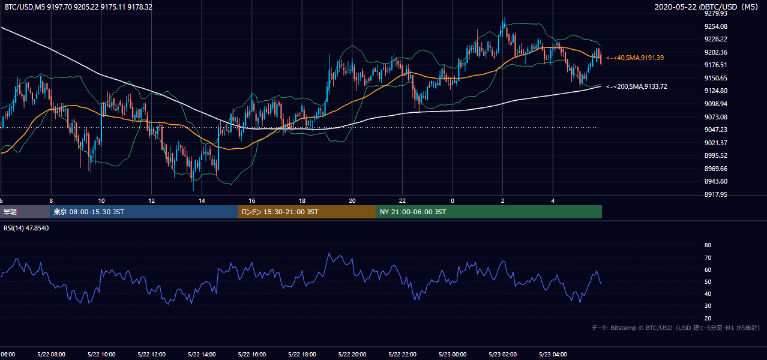Click the 5/22 18:00 date label
Viewport: 767px width, 360px height.
click(x=302, y=355)
